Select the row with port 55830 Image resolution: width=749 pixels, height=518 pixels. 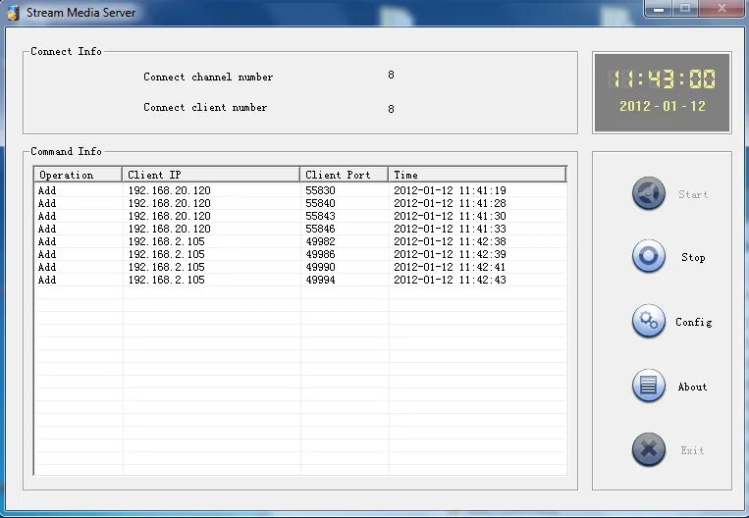point(300,190)
